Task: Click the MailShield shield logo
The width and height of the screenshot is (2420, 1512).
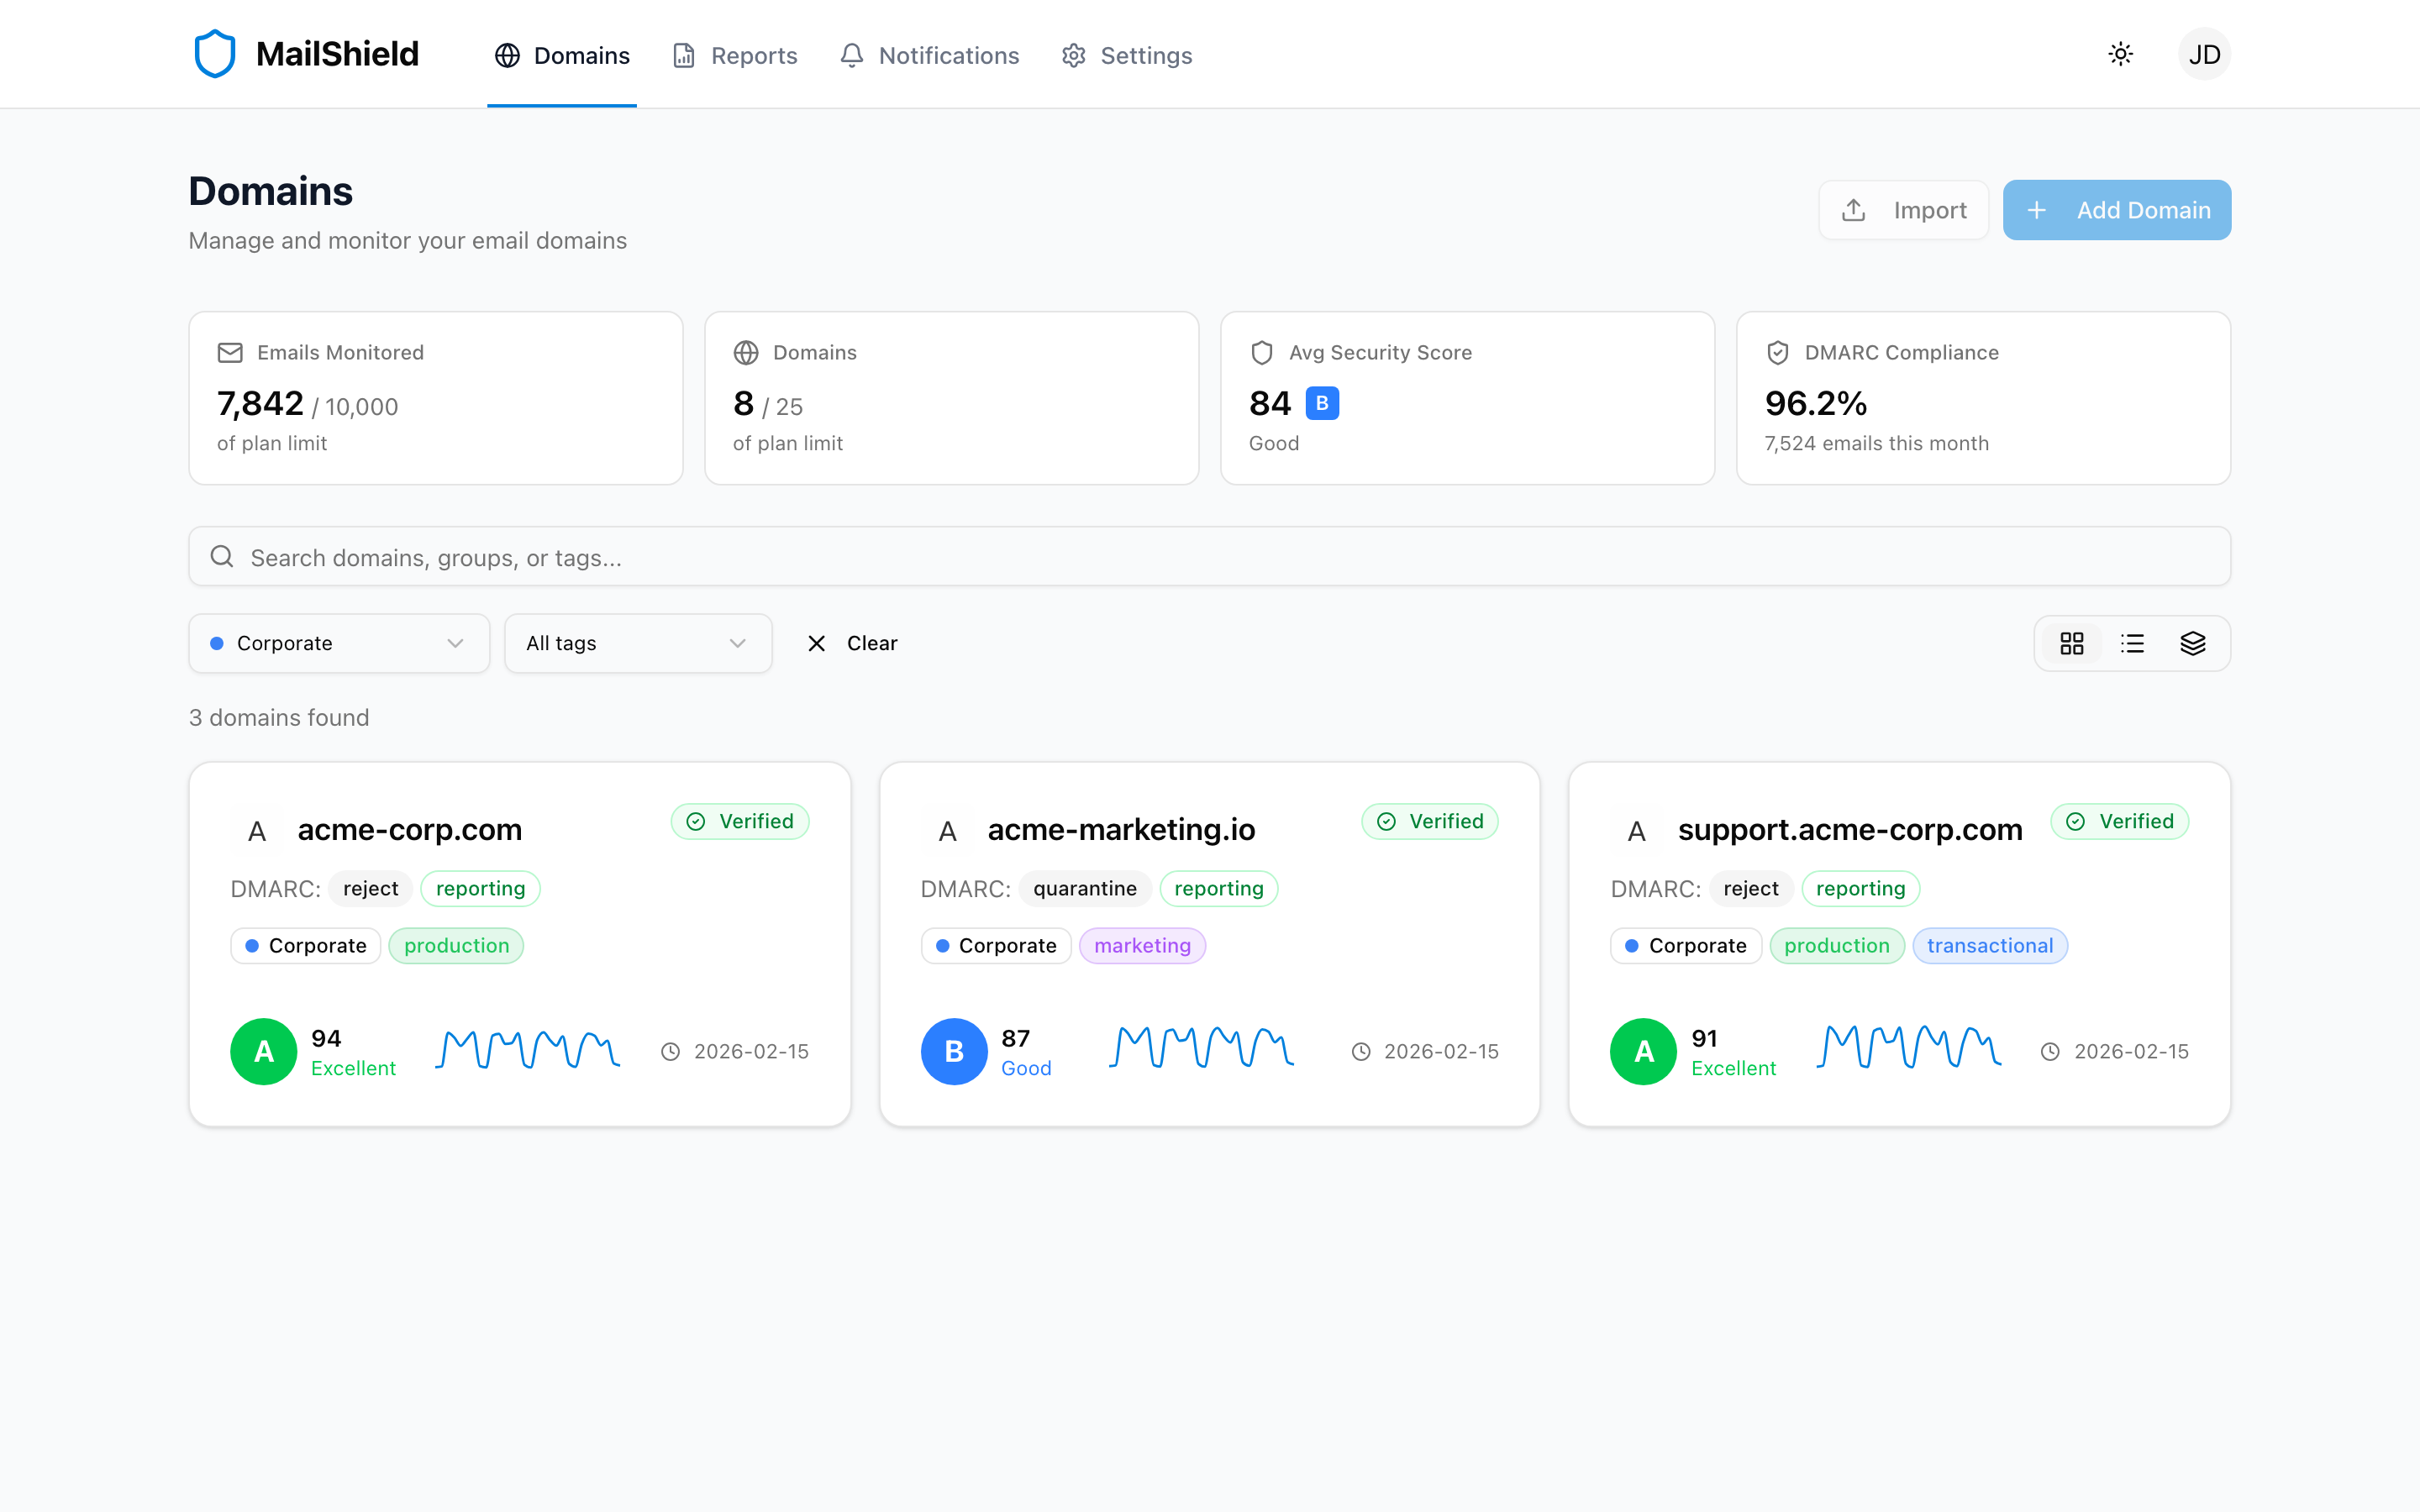Action: (x=214, y=54)
